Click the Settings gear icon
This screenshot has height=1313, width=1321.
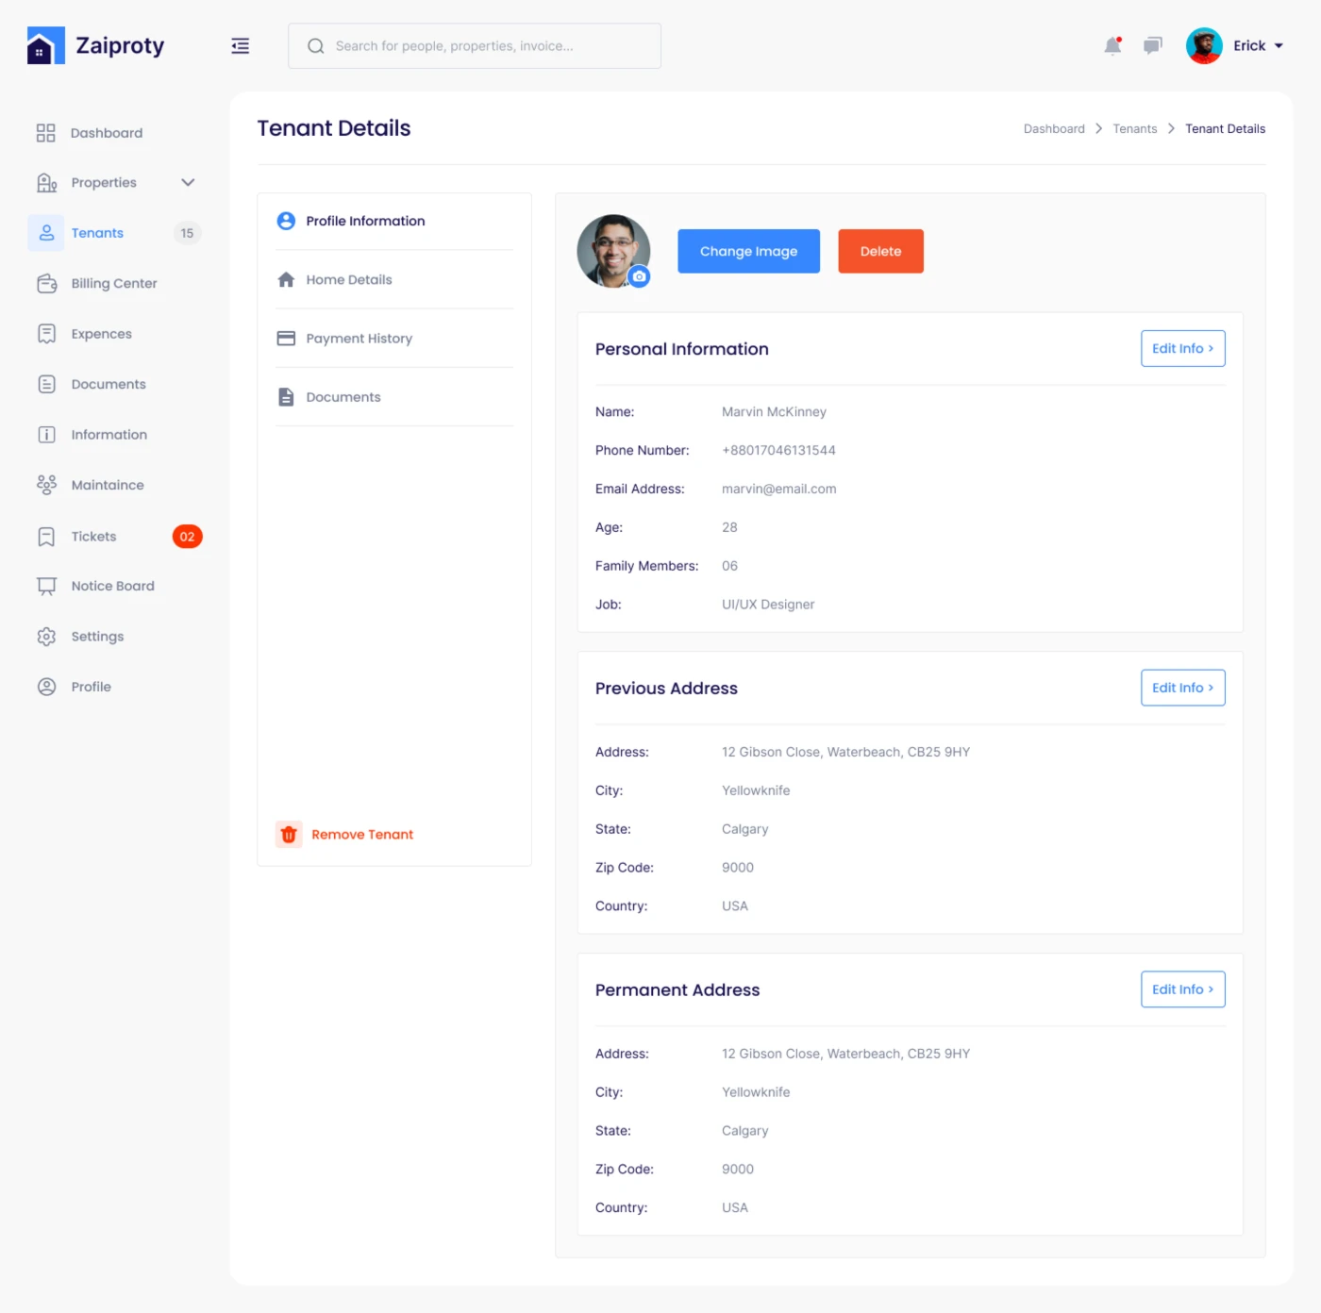(x=46, y=637)
